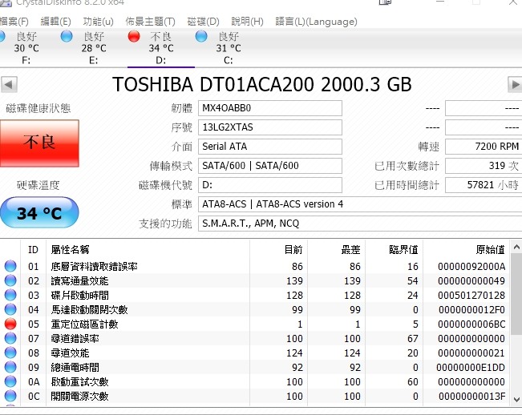The width and height of the screenshot is (522, 415).
Task: Click the blue status icon of attribute 08
Action: click(10, 353)
